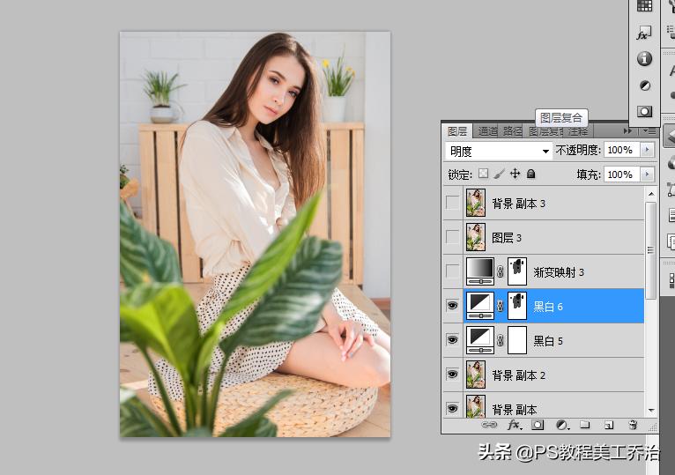Open the Layers panel flyout menu
Image resolution: width=675 pixels, height=475 pixels.
[x=649, y=131]
